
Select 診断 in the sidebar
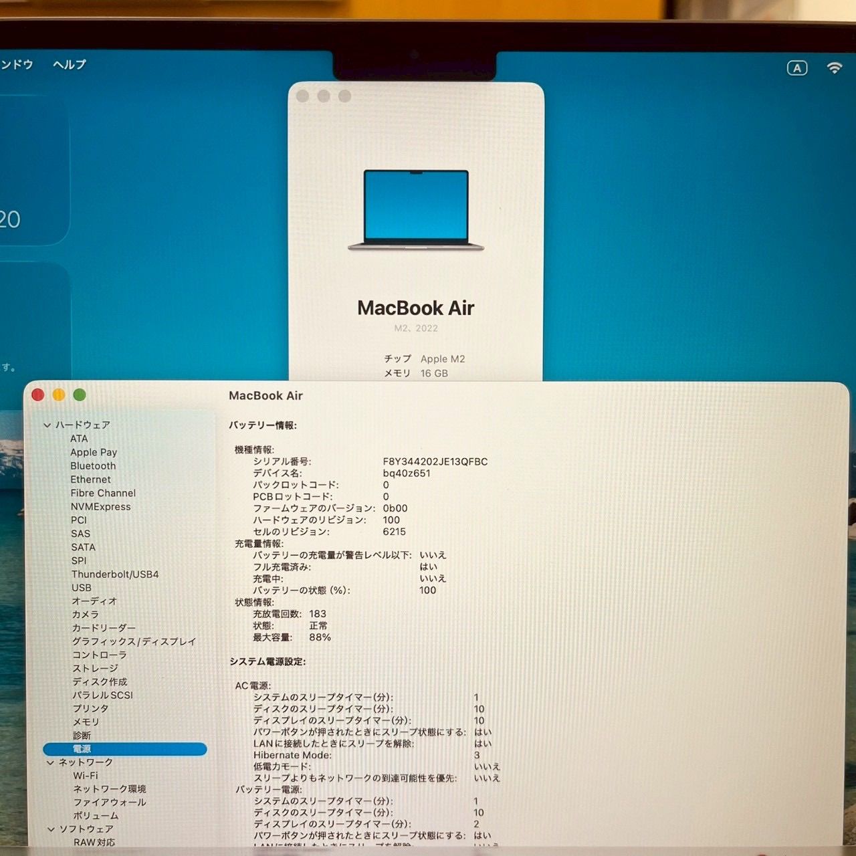tap(82, 735)
